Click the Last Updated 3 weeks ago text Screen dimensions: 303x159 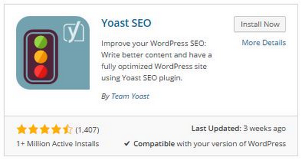[239, 128]
